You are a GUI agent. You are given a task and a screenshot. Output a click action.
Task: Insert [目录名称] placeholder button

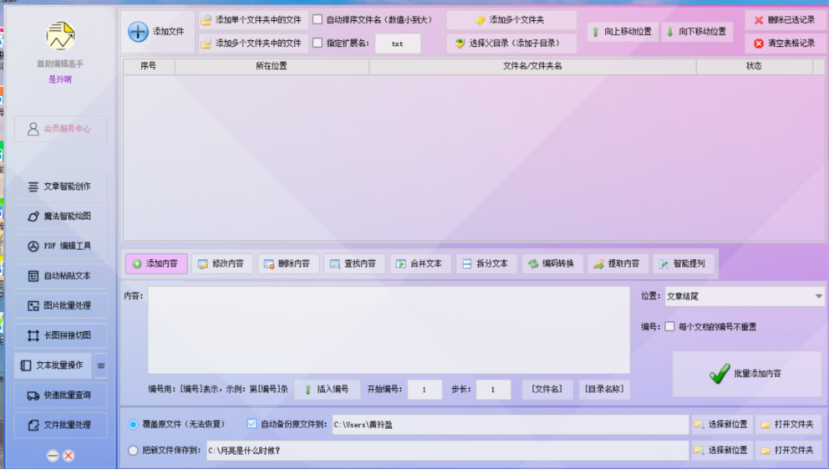[604, 389]
